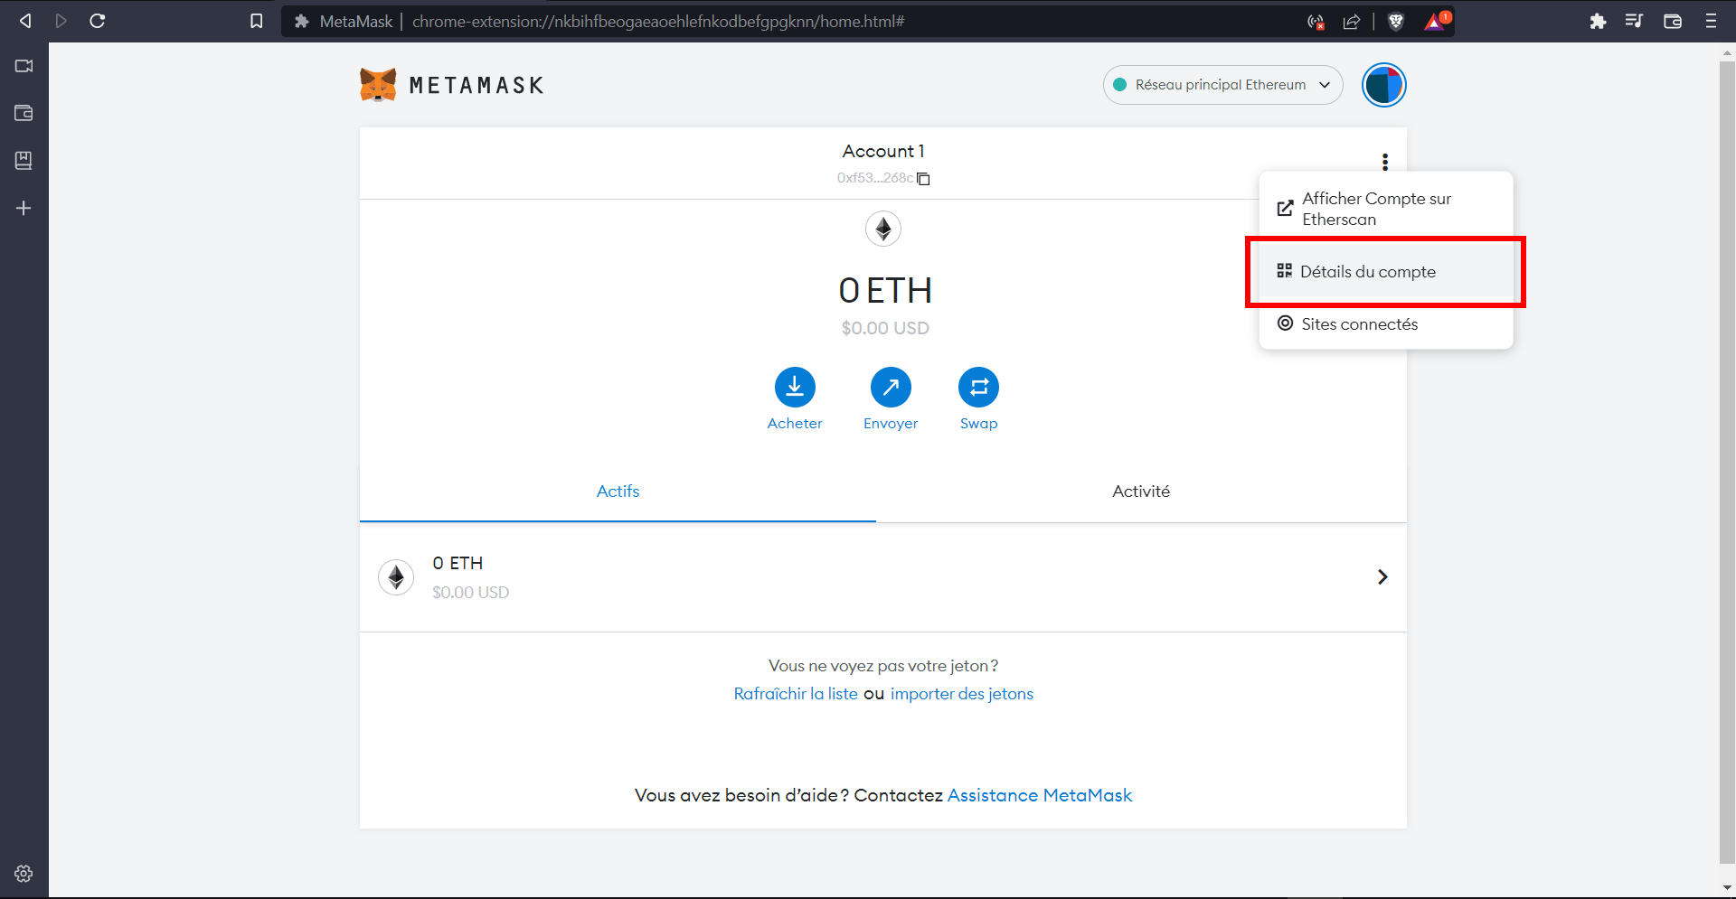Open the wallet icon in the left sidebar
The height and width of the screenshot is (899, 1736).
pyautogui.click(x=24, y=113)
